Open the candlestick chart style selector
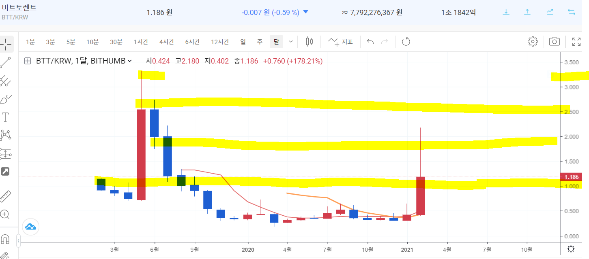589x259 pixels. pos(310,41)
